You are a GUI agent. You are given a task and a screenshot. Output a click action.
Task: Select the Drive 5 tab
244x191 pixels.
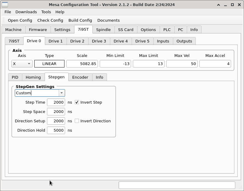click(x=142, y=41)
